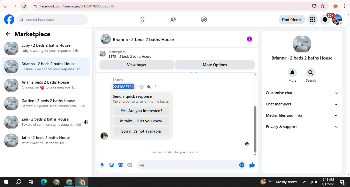Viewport: 350px width, 187px height.
Task: Go to the Home feed icon
Action: [143, 19]
